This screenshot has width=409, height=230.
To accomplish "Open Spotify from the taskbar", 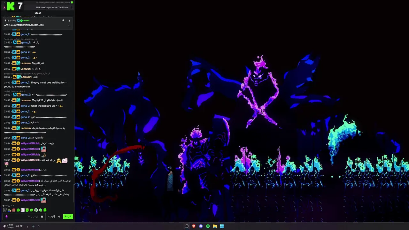I will tap(208, 226).
